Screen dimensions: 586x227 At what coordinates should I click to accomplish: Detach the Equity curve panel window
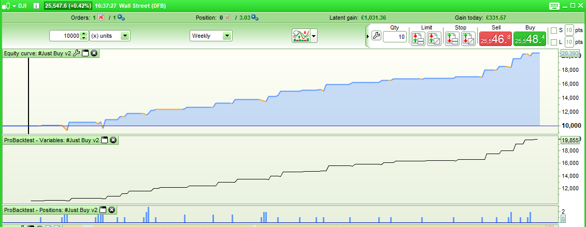(x=85, y=53)
